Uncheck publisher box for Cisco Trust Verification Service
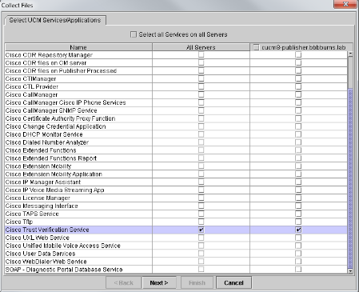This screenshot has width=359, height=292. (298, 230)
